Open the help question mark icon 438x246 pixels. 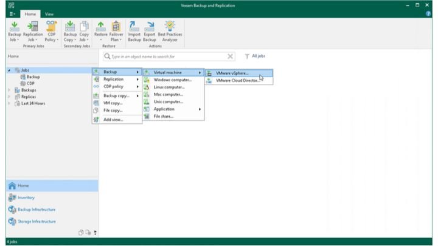pos(428,13)
